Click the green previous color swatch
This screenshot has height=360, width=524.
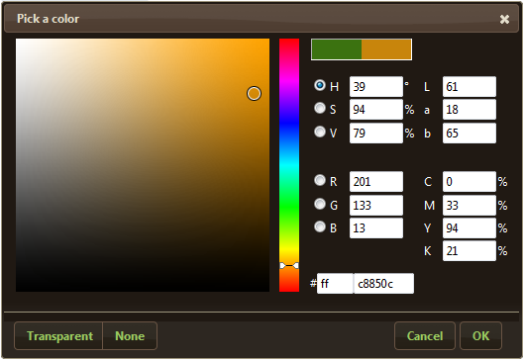click(337, 49)
